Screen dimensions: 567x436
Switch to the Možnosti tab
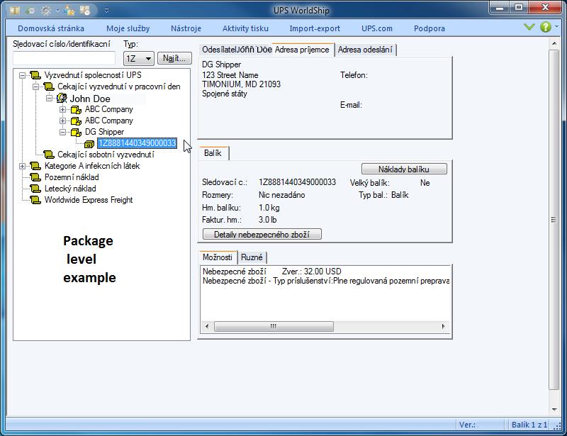(x=218, y=257)
